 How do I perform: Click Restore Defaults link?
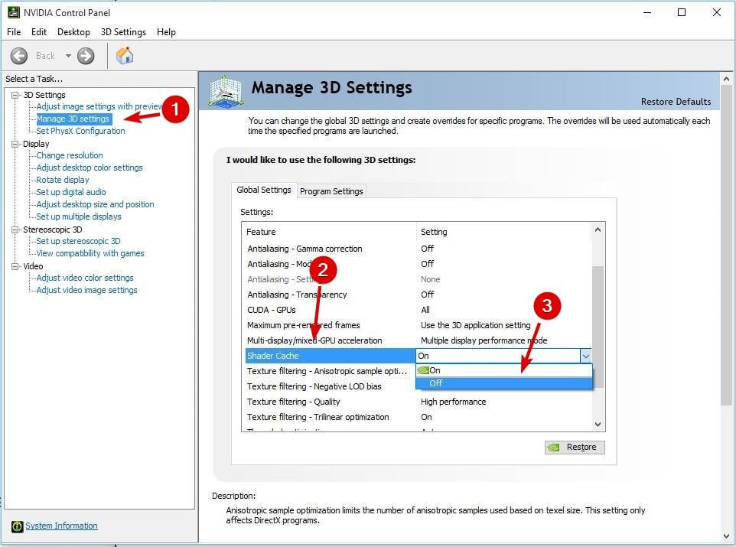pyautogui.click(x=676, y=102)
